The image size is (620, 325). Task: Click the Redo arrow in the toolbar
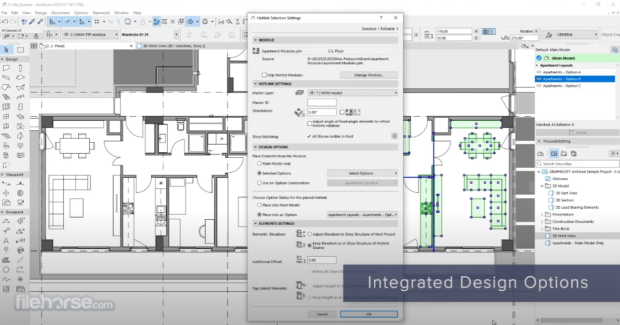(13, 21)
